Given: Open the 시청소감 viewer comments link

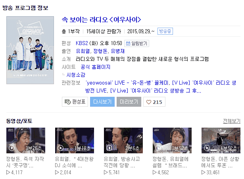Looking at the screenshot, I should click(76, 75).
